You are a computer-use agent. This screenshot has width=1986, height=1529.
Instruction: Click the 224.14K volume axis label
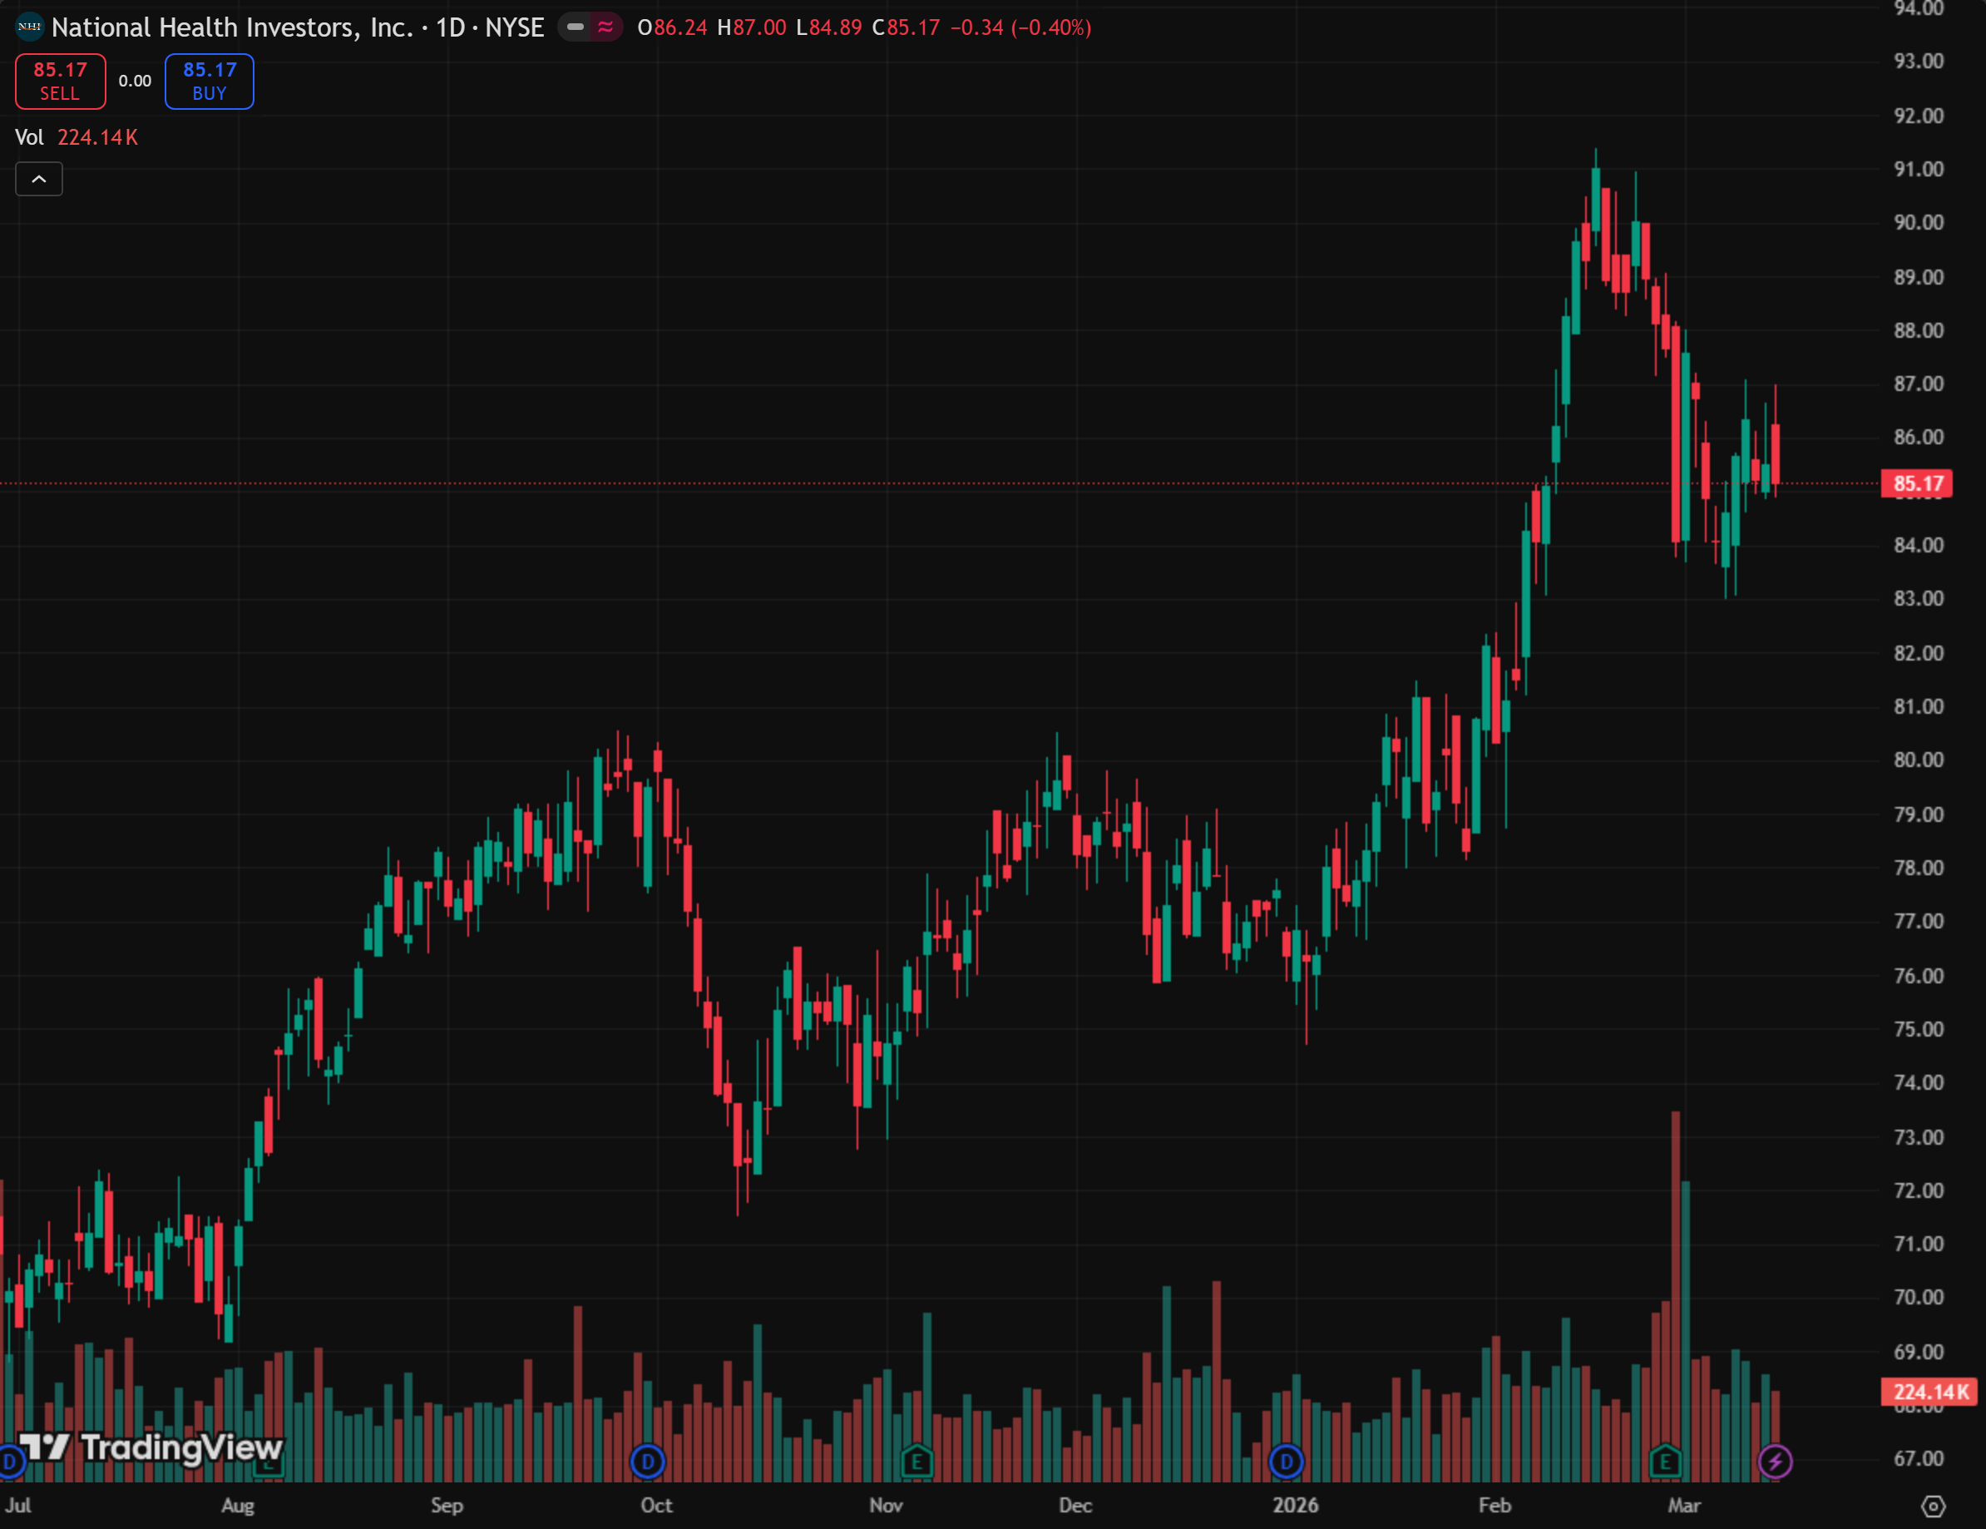point(1929,1392)
